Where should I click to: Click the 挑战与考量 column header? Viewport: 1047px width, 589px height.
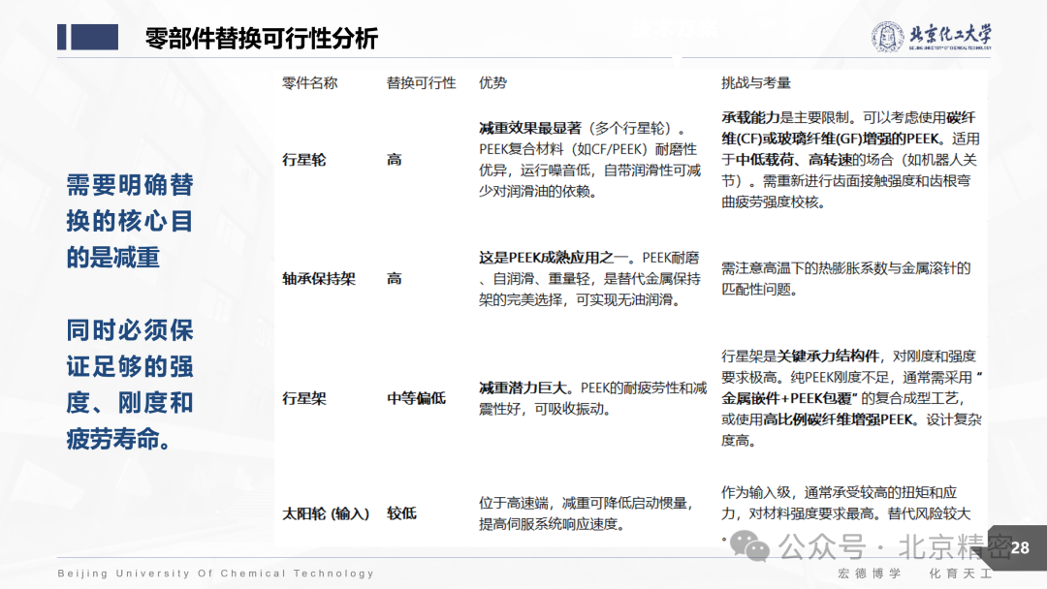click(757, 83)
